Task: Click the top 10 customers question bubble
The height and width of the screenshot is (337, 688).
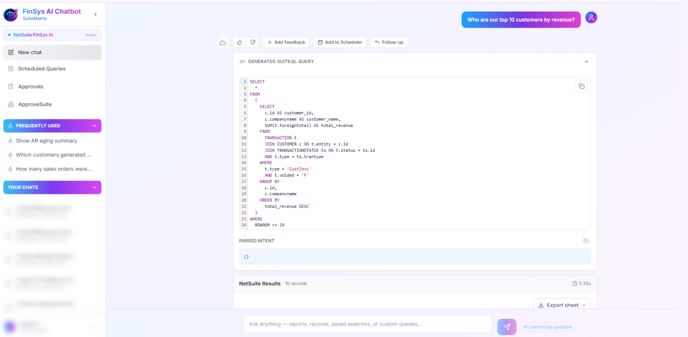Action: pyautogui.click(x=521, y=20)
